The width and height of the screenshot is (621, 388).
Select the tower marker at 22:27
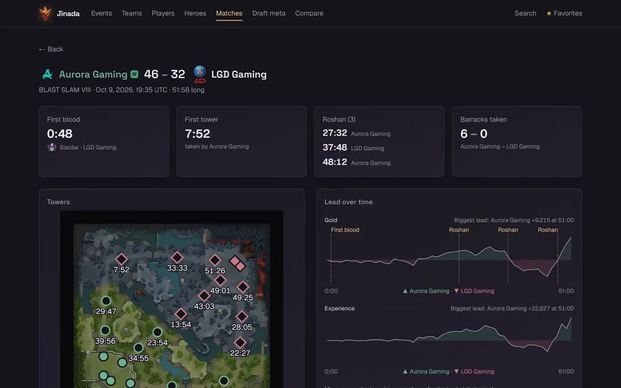(240, 342)
